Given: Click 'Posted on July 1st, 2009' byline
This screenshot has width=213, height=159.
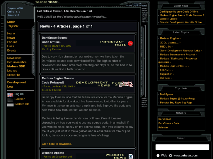Looking at the screenshot, I should 57,48.
